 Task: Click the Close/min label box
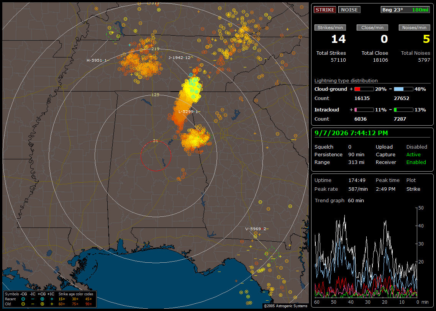click(x=372, y=28)
